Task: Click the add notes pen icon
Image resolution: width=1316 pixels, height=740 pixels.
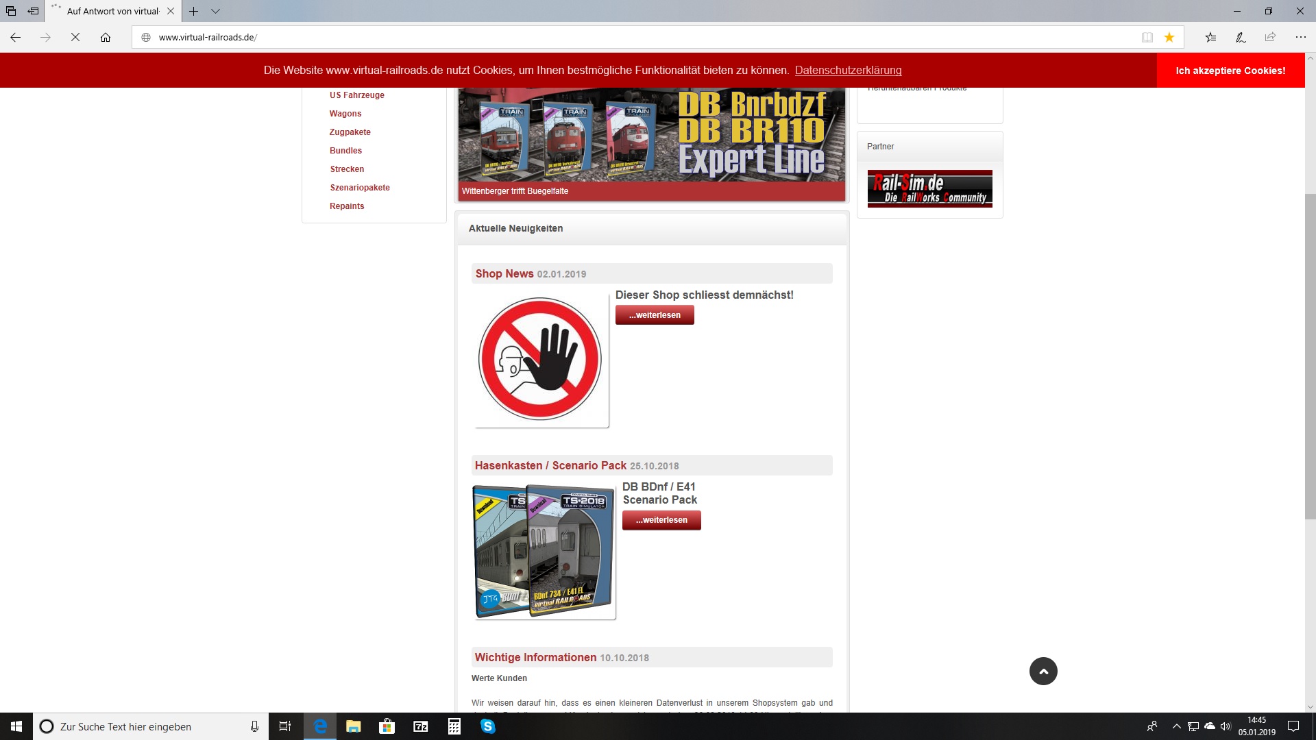Action: (1241, 38)
